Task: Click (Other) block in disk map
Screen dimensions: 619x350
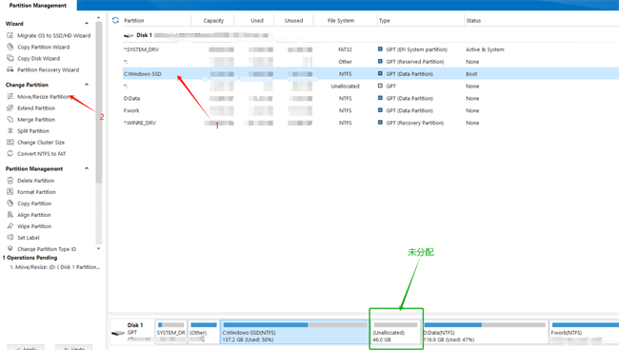Action: pyautogui.click(x=203, y=332)
